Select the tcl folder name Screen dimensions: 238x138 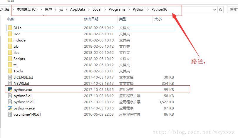(x=15, y=65)
